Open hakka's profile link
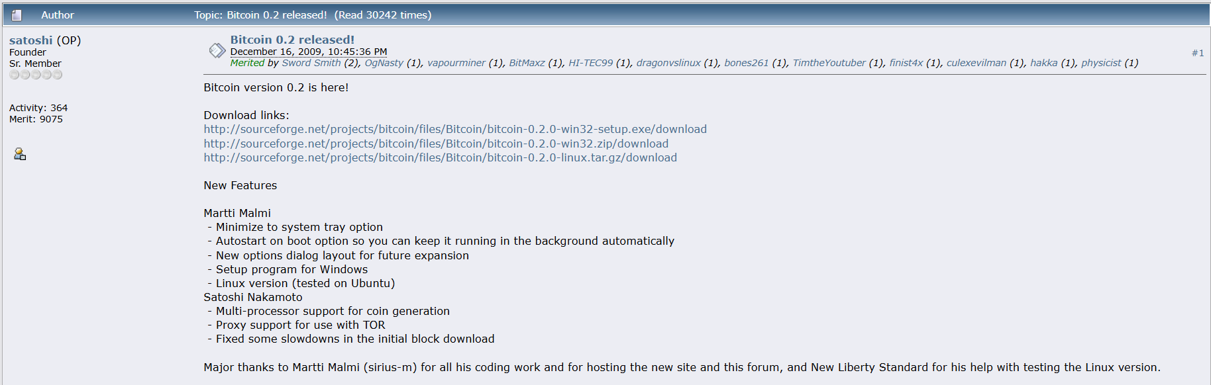 (x=1043, y=63)
